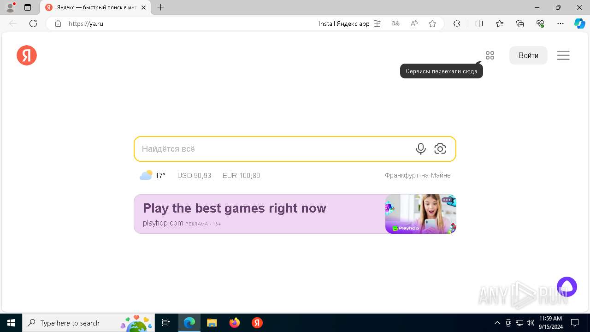
Task: Open Task View on the taskbar
Action: pos(166,323)
